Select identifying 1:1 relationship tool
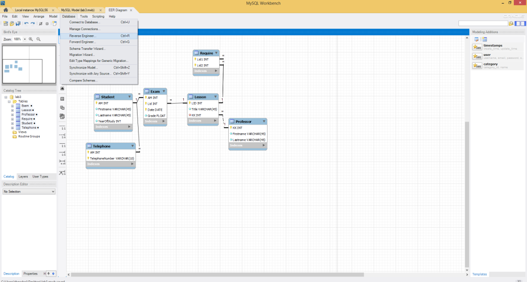Viewport: 527px width, 282px height. point(62,145)
